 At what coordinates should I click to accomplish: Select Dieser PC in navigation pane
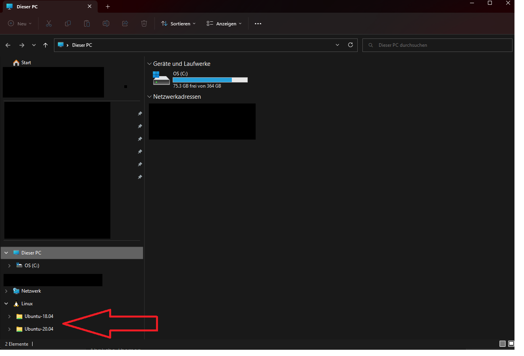click(72, 253)
